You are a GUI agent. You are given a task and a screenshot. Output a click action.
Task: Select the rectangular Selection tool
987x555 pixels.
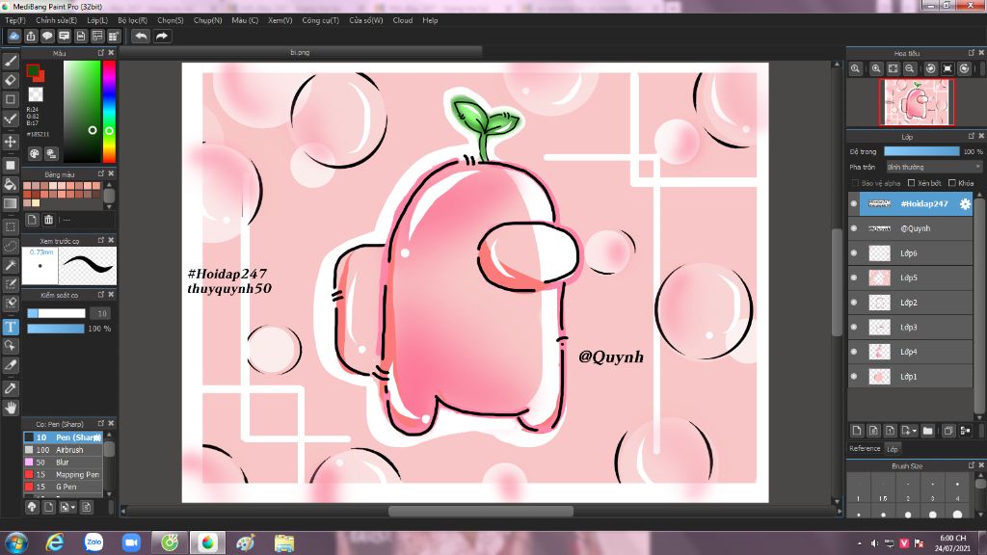(x=10, y=226)
